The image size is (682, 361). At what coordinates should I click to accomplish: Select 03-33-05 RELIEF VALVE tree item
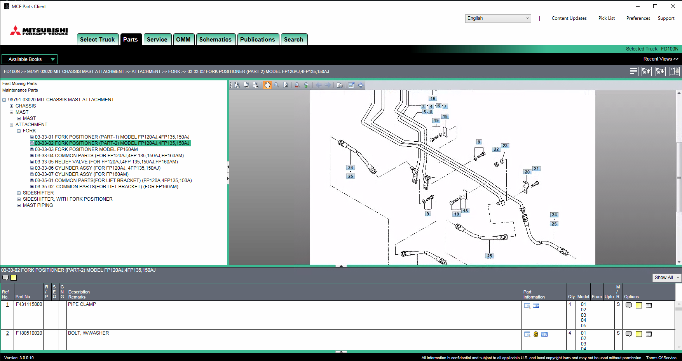coord(106,162)
